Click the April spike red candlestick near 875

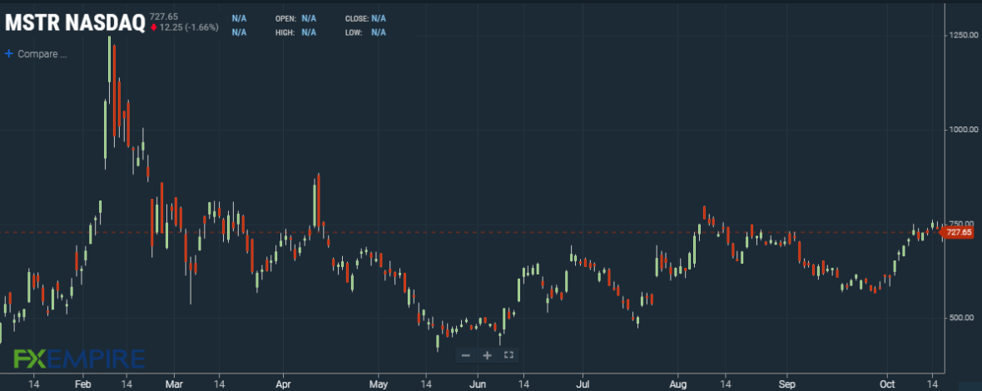coord(319,200)
